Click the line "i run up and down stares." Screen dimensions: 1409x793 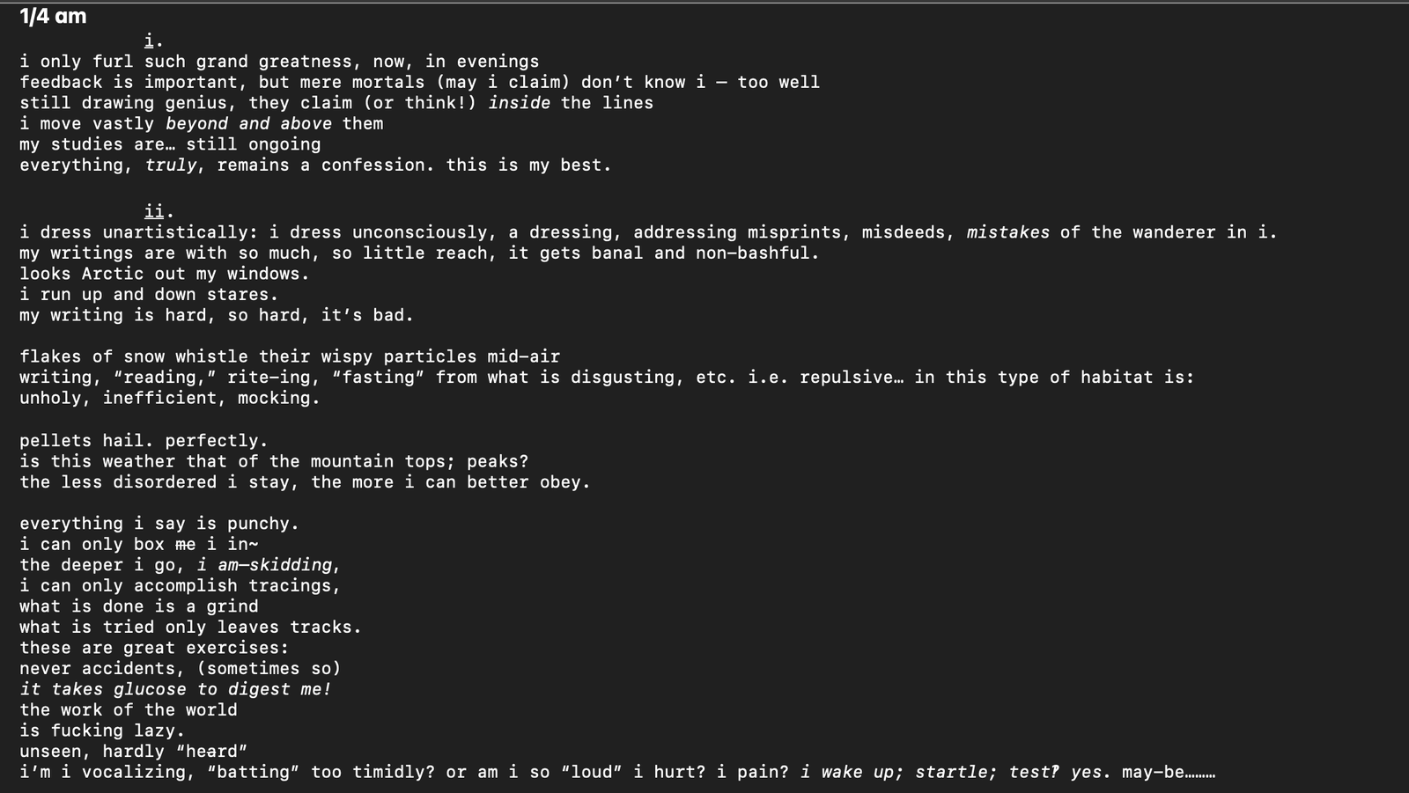coord(148,295)
